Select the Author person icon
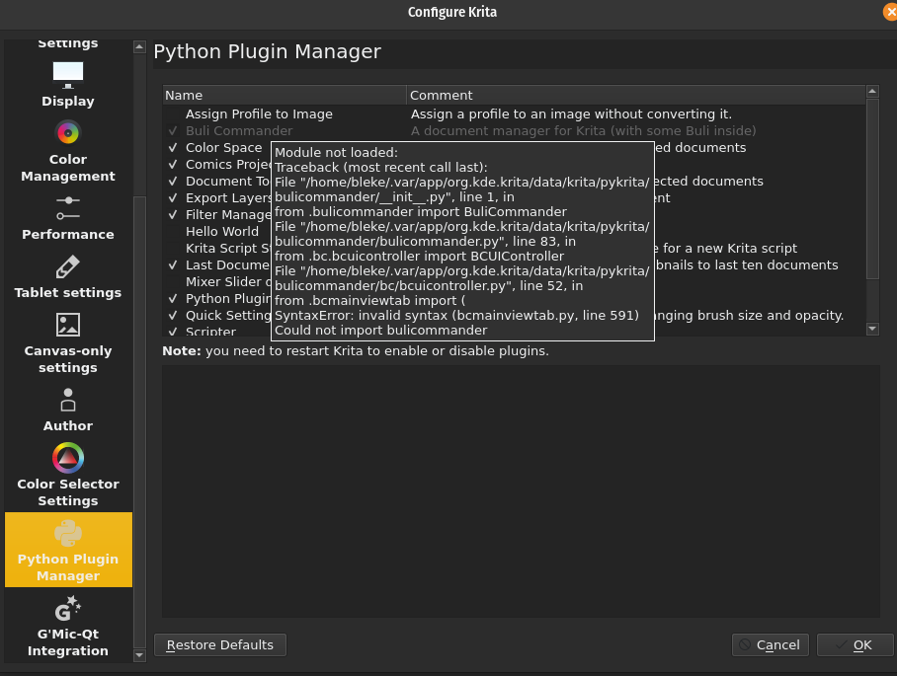 click(68, 400)
